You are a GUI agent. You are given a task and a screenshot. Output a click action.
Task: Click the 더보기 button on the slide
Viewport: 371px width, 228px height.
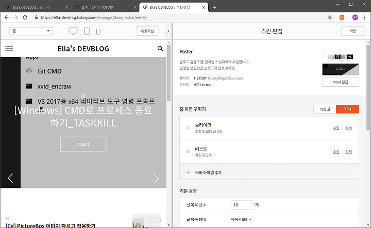click(83, 144)
